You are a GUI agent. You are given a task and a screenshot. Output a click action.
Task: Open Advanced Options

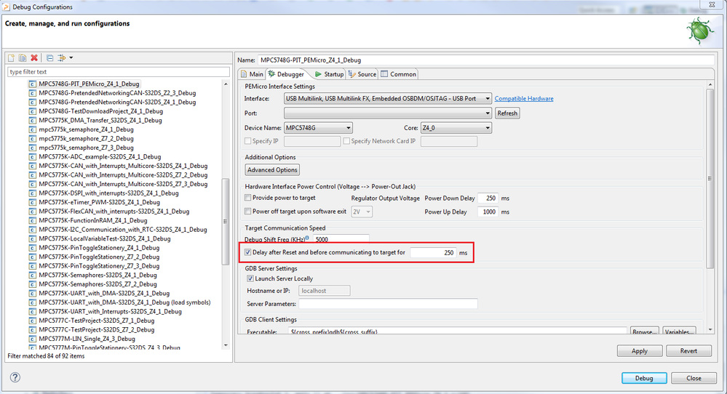click(x=272, y=170)
